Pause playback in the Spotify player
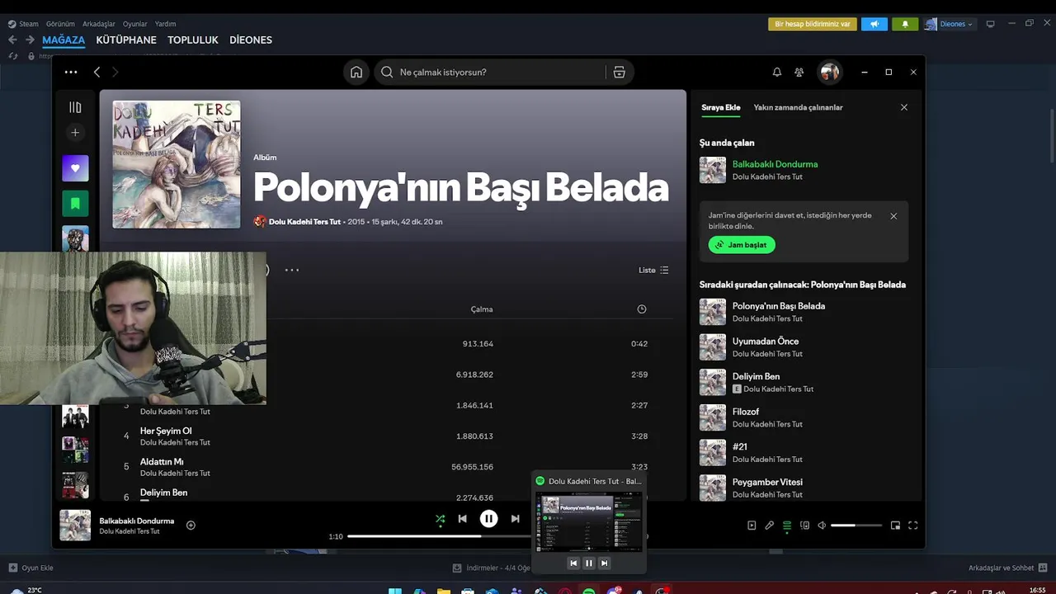1056x594 pixels. point(489,519)
